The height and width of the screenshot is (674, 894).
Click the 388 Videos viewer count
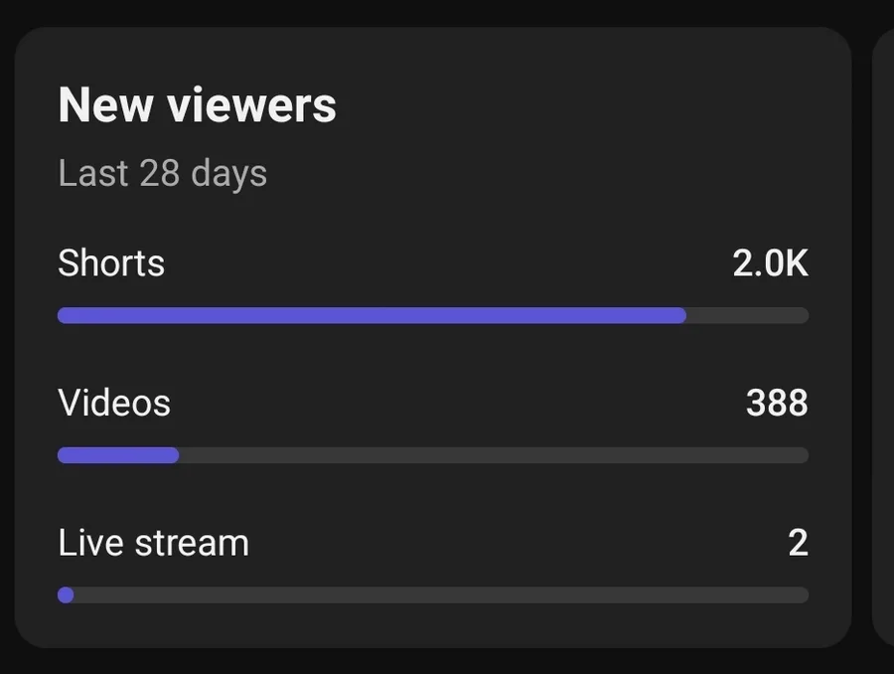[777, 404]
